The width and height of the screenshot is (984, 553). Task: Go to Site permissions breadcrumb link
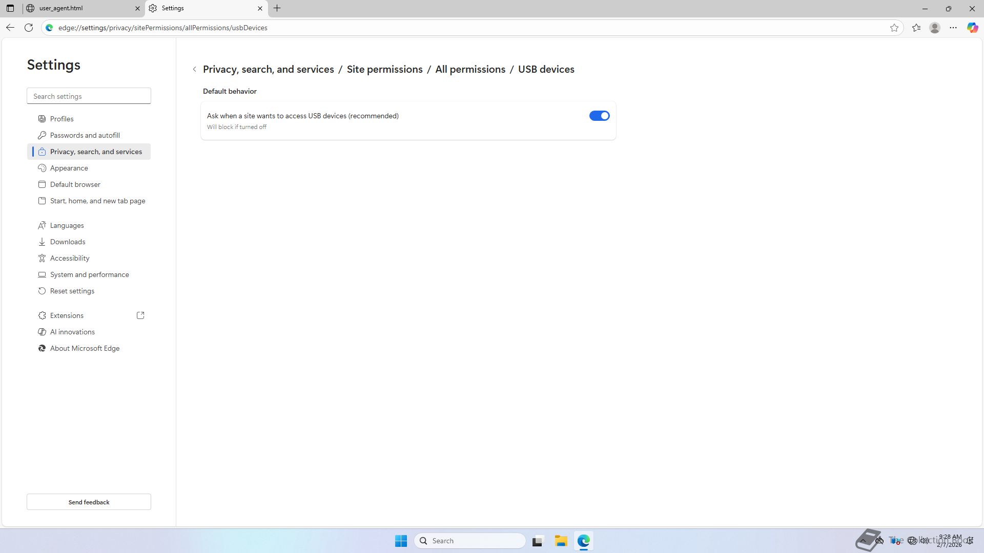(x=384, y=69)
